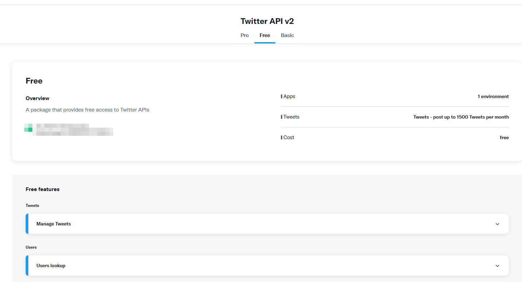Click the free Cost value
This screenshot has width=522, height=282.
click(x=504, y=137)
